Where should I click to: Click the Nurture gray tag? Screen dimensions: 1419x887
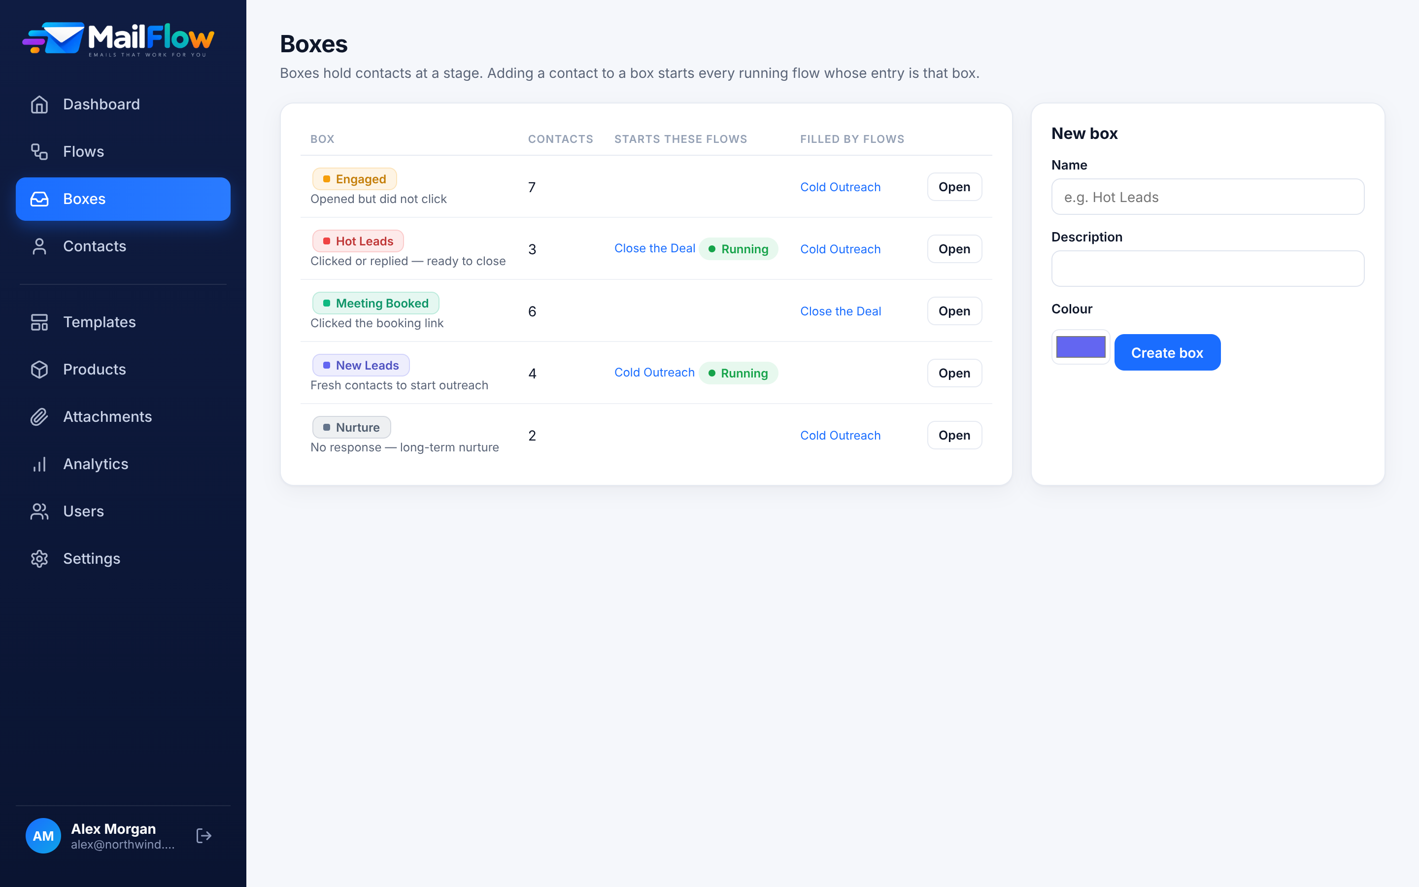coord(351,428)
